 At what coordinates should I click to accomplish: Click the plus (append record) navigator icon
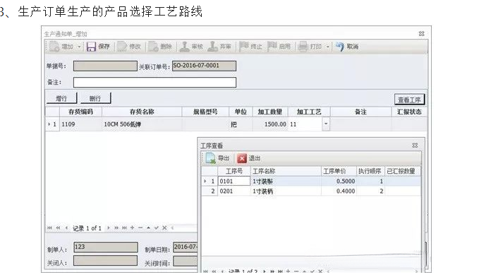click(x=133, y=228)
